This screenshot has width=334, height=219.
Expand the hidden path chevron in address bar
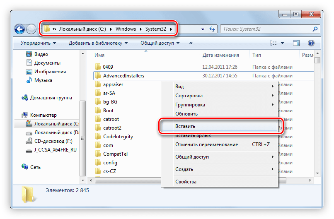[x=54, y=29]
